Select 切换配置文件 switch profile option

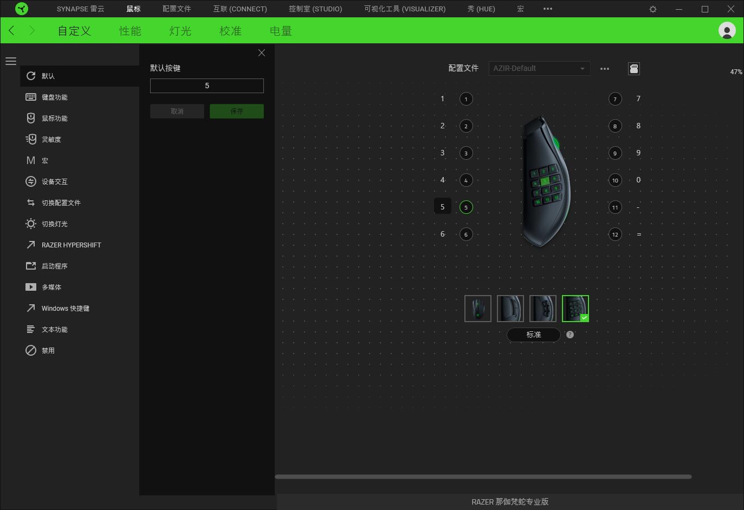click(80, 202)
